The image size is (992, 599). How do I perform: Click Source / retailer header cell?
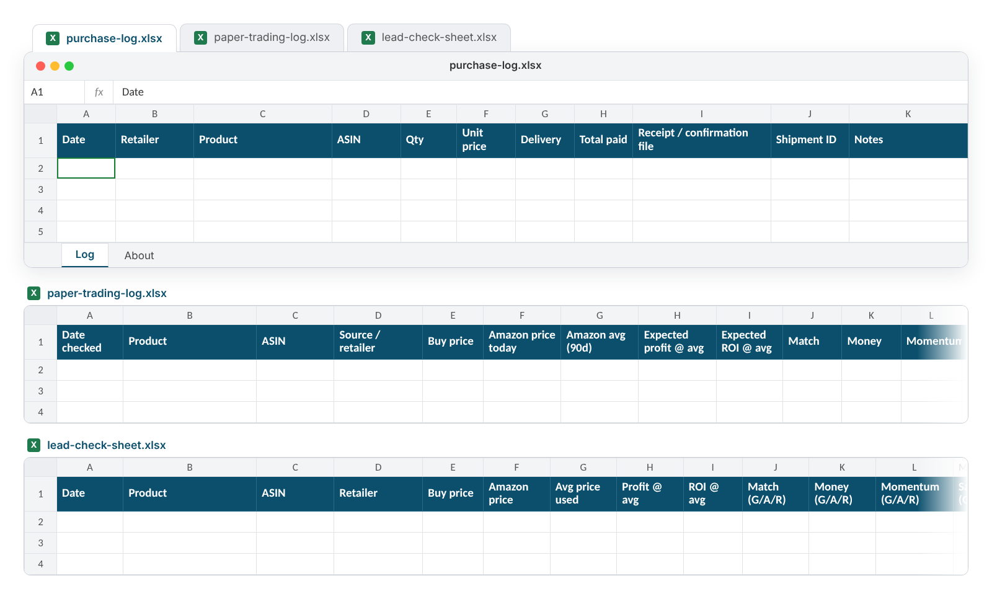click(x=378, y=342)
